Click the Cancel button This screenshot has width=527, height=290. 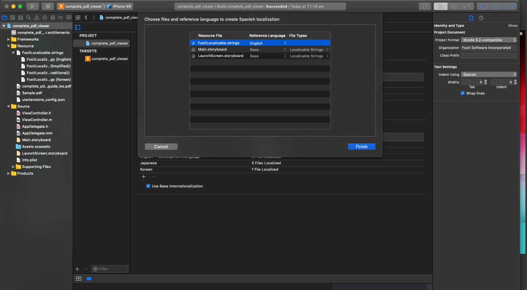tap(161, 147)
